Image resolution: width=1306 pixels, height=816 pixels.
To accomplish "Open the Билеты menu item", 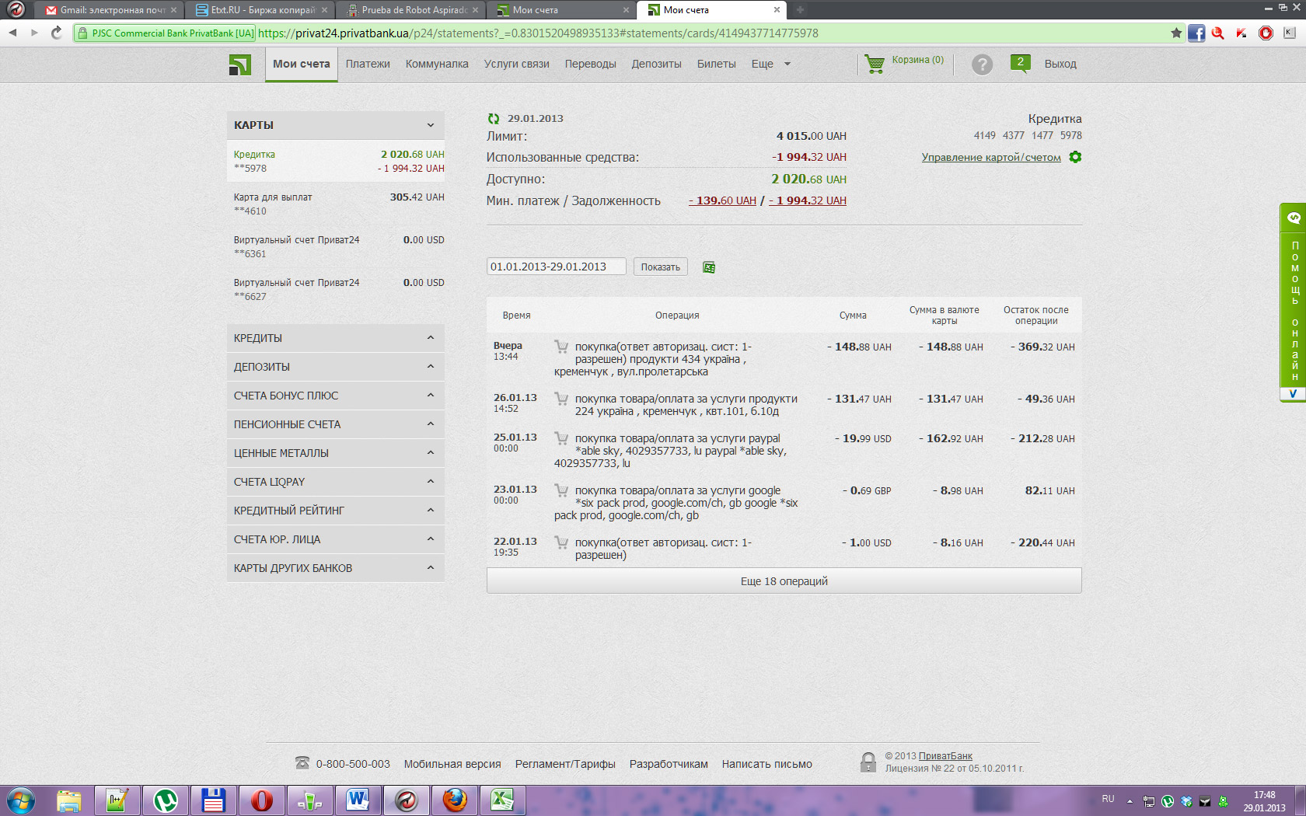I will tap(716, 65).
